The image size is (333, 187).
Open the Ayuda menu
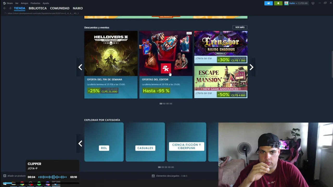point(46,3)
